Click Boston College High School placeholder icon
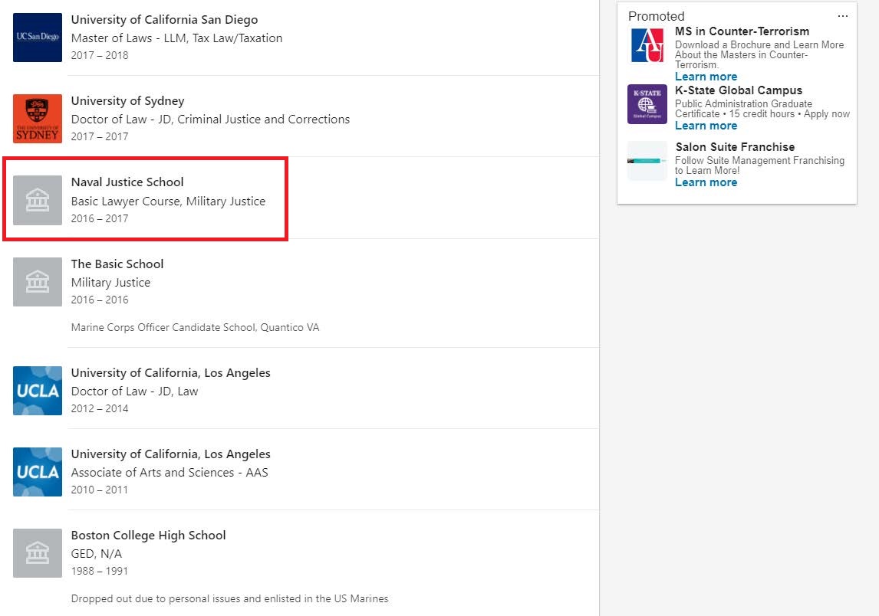This screenshot has width=879, height=616. click(x=38, y=553)
